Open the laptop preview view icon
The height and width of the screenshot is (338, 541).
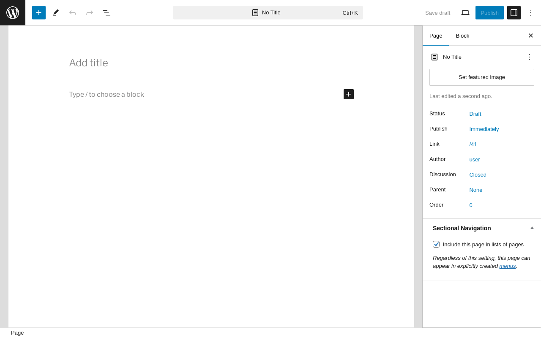465,13
